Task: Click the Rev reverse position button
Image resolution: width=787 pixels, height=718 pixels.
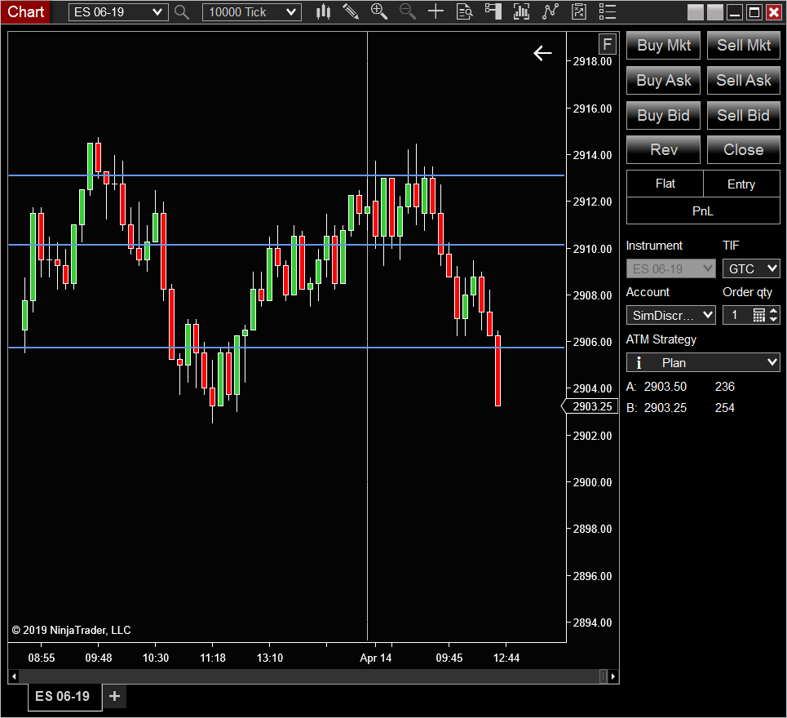Action: (x=664, y=149)
